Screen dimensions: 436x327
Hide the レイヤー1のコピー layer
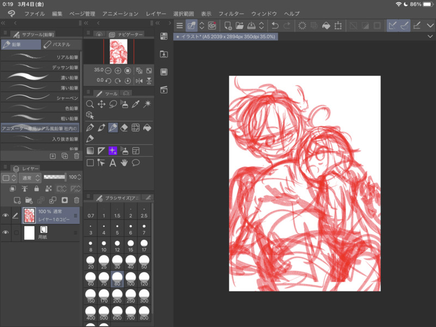[x=5, y=216]
